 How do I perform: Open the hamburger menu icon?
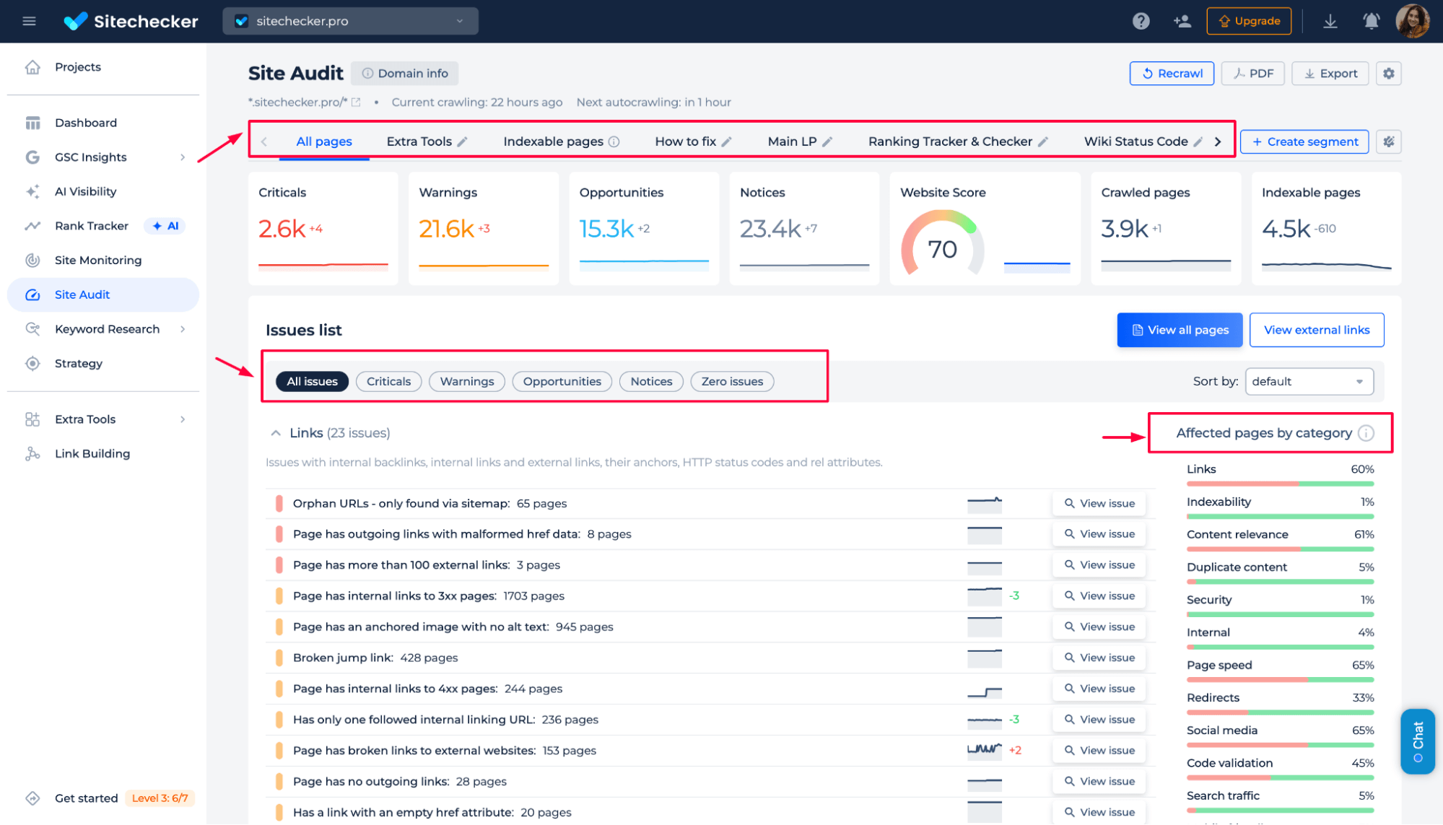point(29,21)
